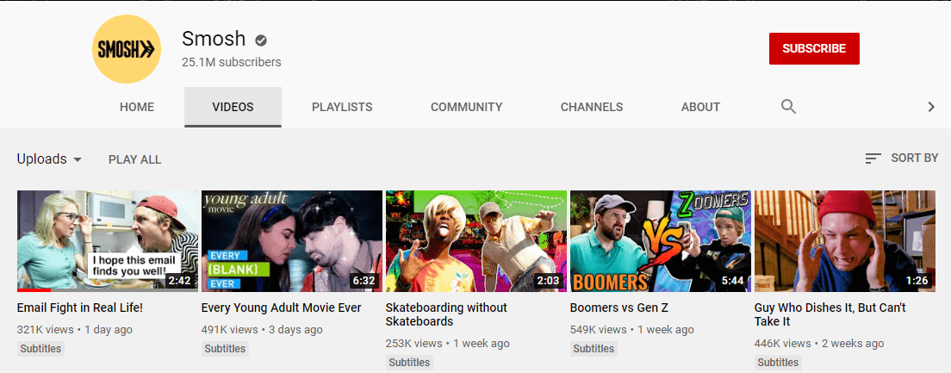Open the Email Fight in Real Life thumbnail
Image resolution: width=951 pixels, height=373 pixels.
[x=108, y=241]
